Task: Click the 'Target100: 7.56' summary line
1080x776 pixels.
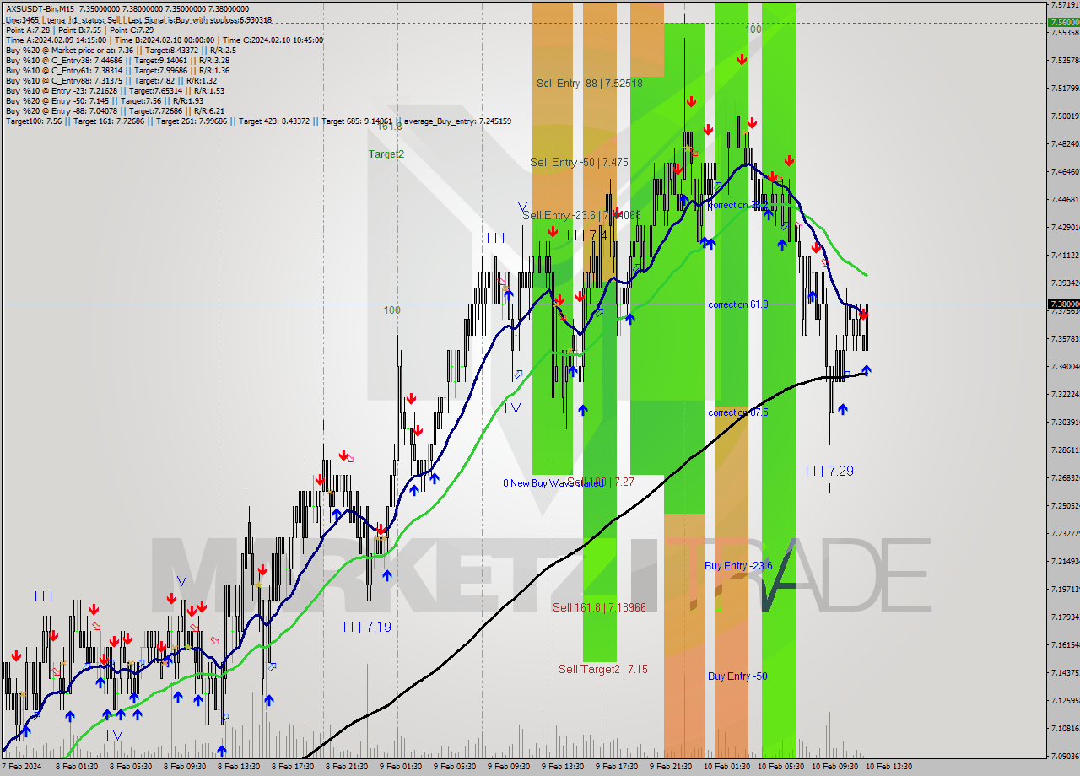Action: pyautogui.click(x=258, y=121)
